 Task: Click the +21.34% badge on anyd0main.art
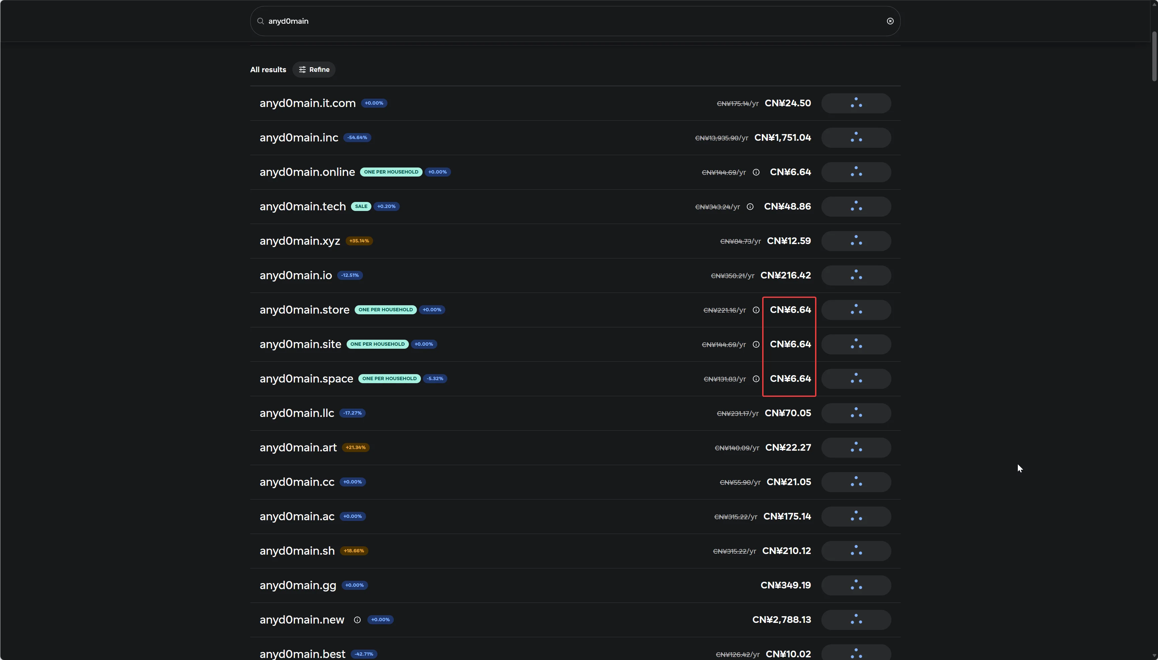pos(356,448)
